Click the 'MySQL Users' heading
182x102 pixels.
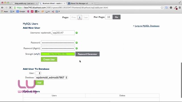tap(30, 24)
